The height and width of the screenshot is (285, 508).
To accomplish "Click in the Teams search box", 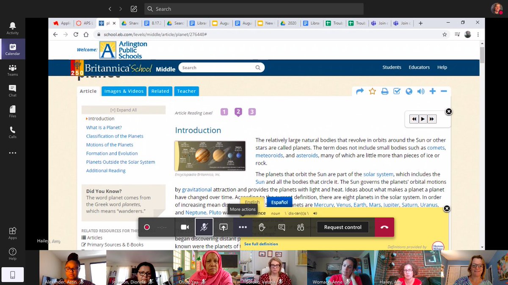I will [x=254, y=9].
